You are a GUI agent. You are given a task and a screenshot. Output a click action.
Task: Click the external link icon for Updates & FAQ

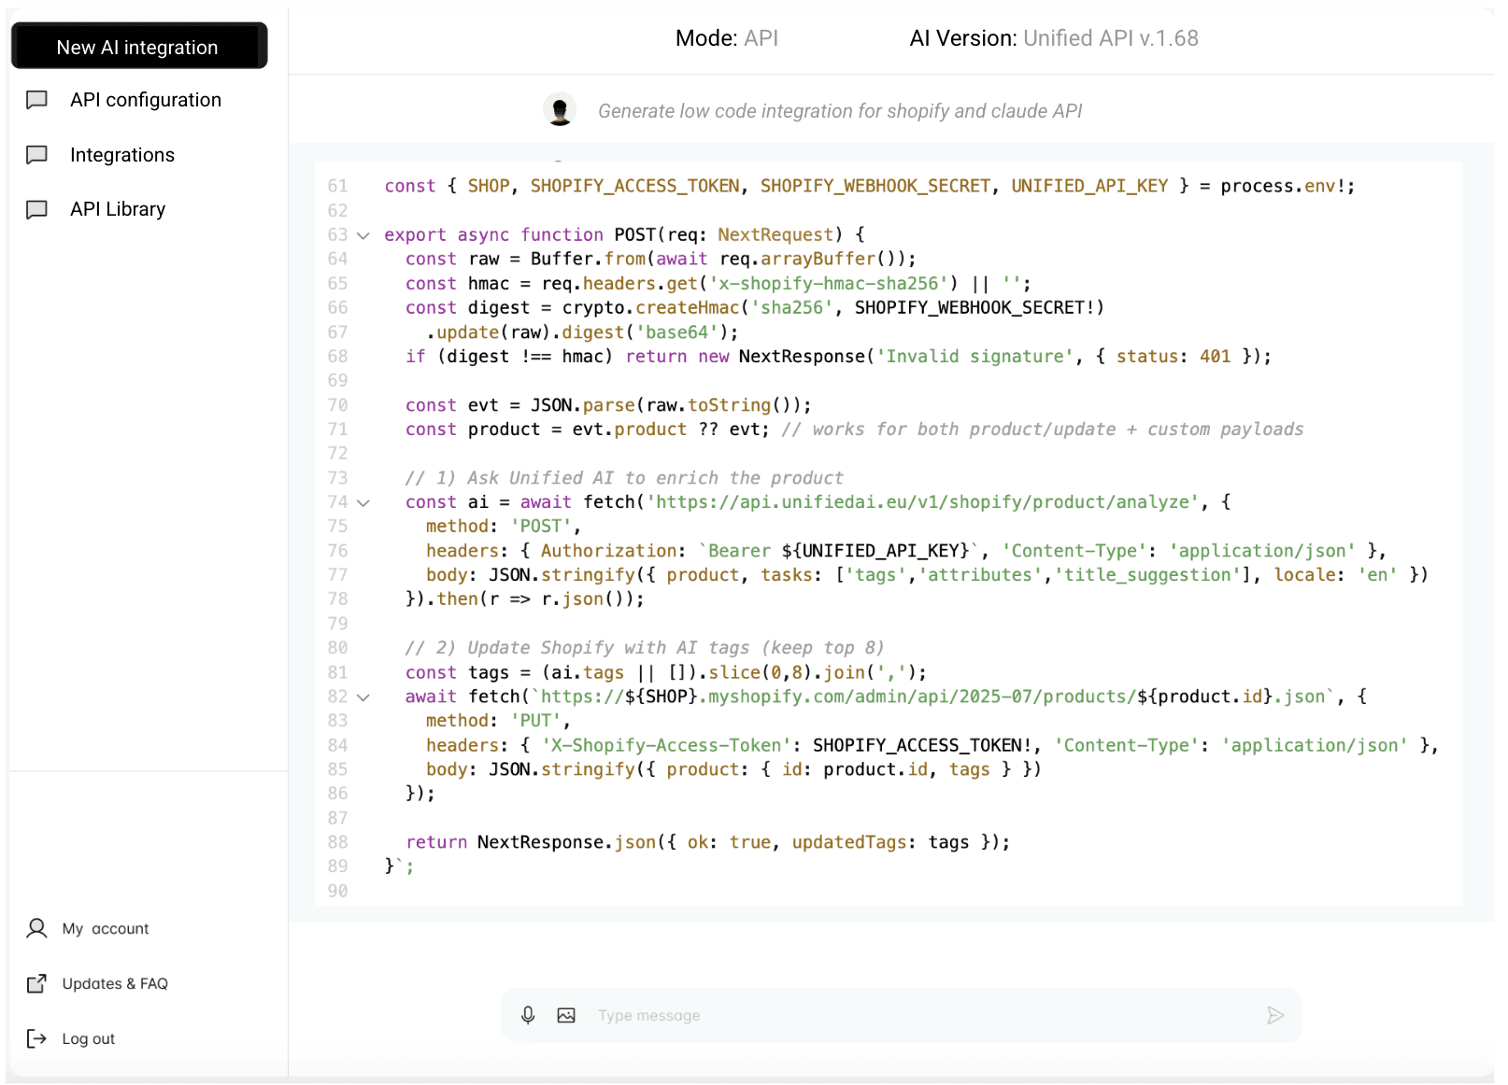point(36,983)
